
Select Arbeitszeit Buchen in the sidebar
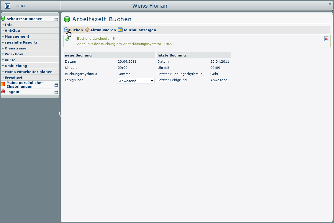(24, 19)
